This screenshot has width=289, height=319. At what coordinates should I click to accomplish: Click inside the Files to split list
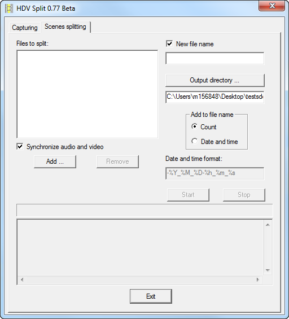tap(87, 94)
